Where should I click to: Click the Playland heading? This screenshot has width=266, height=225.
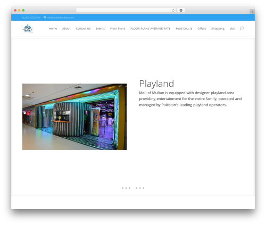click(x=156, y=84)
